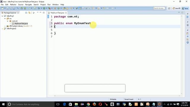This screenshot has height=107, width=190.
Task: Expand the JdbcProject2 project node
Action: [2, 29]
